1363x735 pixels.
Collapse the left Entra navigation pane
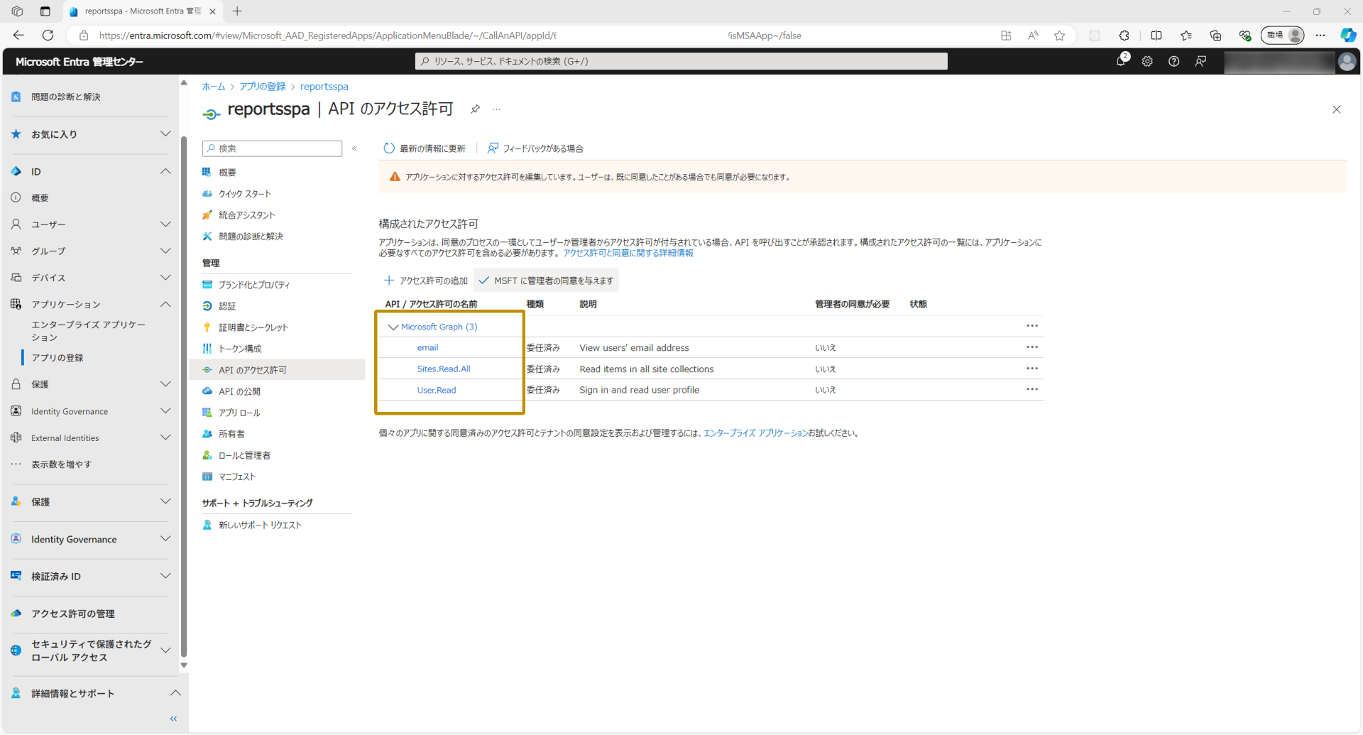coord(173,719)
